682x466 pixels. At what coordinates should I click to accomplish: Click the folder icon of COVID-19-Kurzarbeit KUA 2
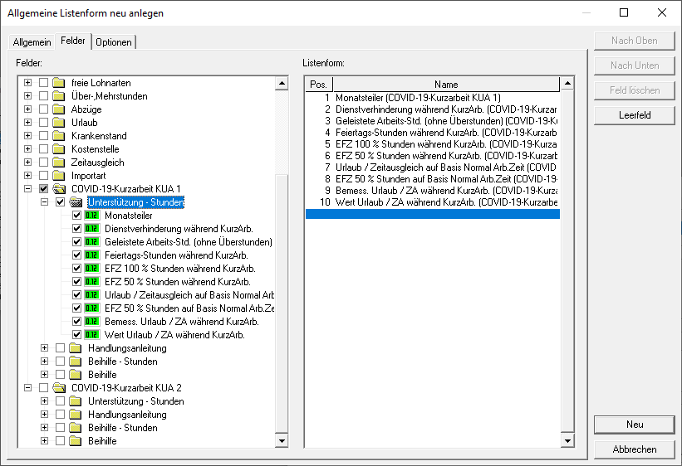click(59, 388)
